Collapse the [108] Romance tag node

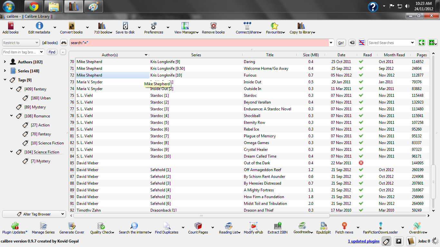(x=11, y=116)
